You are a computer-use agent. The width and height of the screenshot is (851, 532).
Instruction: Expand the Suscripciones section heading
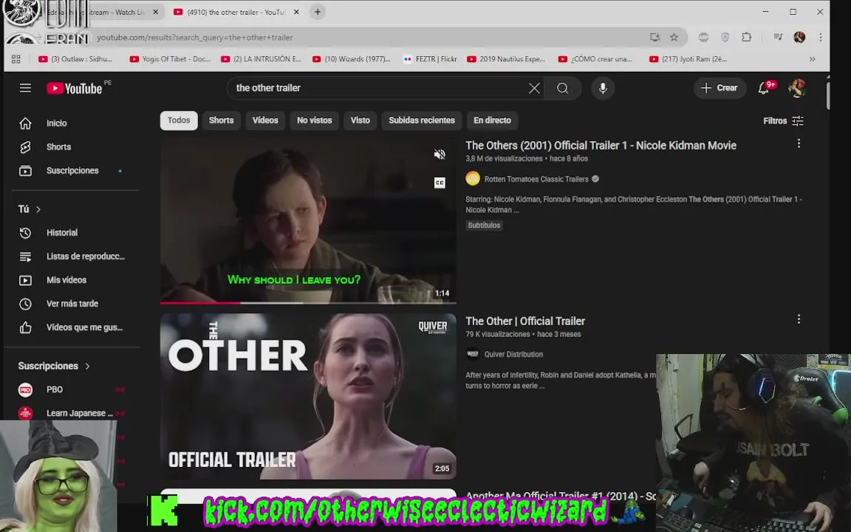[x=54, y=366]
